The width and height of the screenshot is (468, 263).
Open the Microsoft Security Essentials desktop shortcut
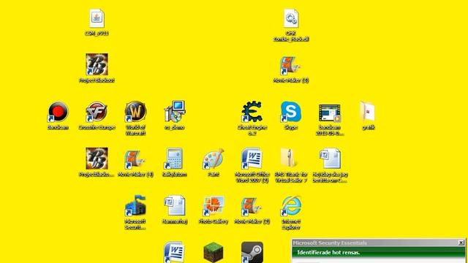pyautogui.click(x=135, y=206)
